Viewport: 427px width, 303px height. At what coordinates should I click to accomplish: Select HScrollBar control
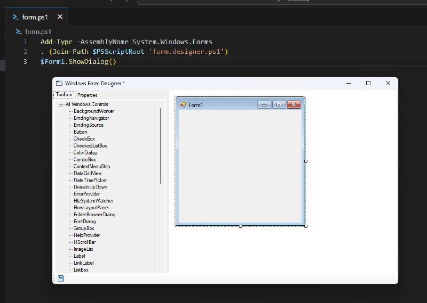[x=84, y=242]
